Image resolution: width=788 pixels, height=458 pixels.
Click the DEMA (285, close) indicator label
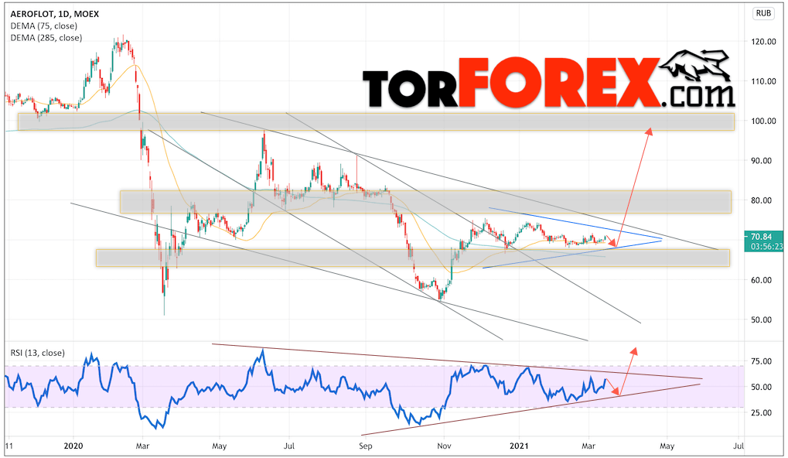[x=46, y=38]
